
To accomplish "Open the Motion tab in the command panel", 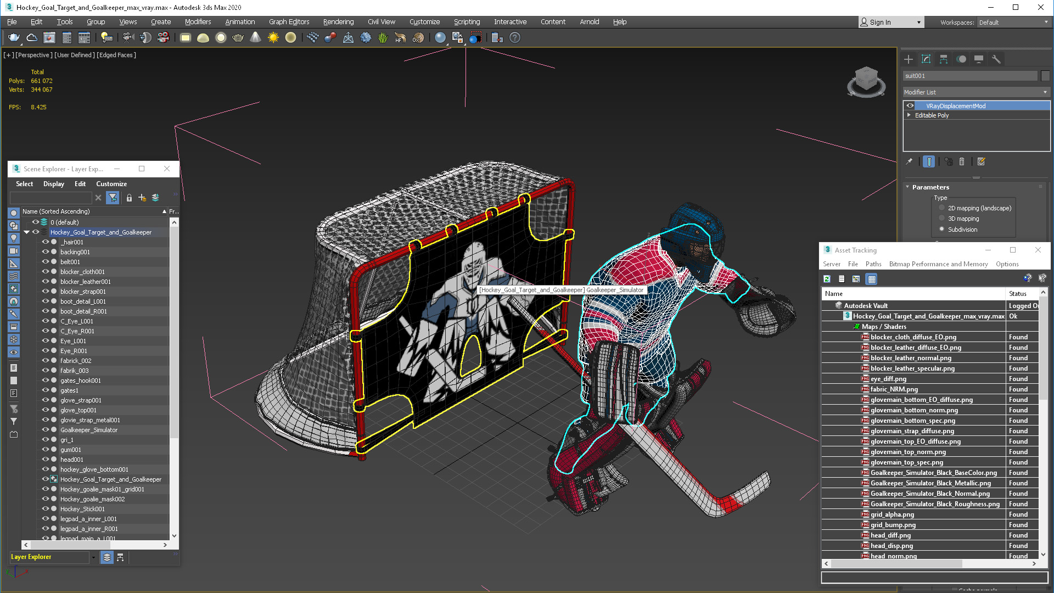I will [961, 59].
